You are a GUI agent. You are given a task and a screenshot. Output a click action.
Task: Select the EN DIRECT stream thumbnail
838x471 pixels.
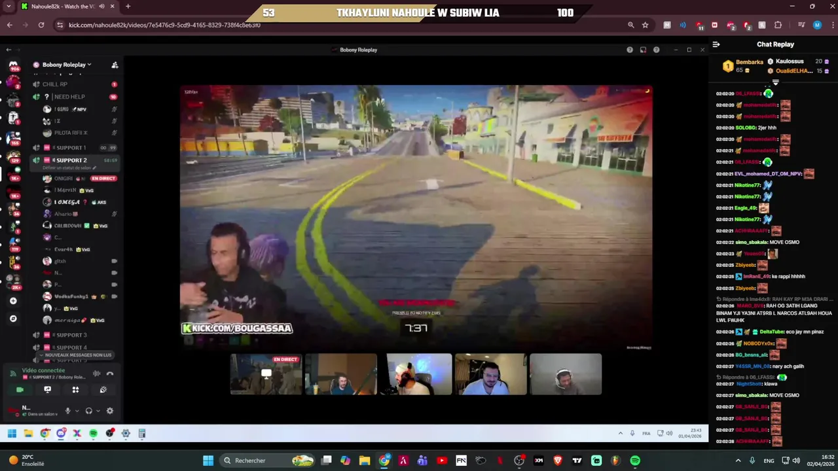266,374
